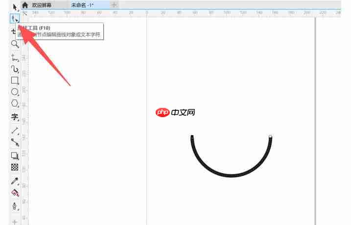The image size is (351, 225).
Task: Select the Interactive Fill bucket tool
Action: coord(15,193)
